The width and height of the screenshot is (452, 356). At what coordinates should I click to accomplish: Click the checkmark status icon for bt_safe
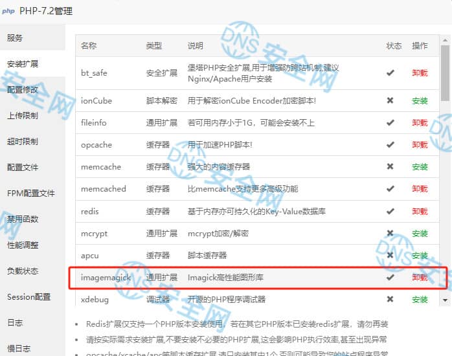click(x=390, y=73)
